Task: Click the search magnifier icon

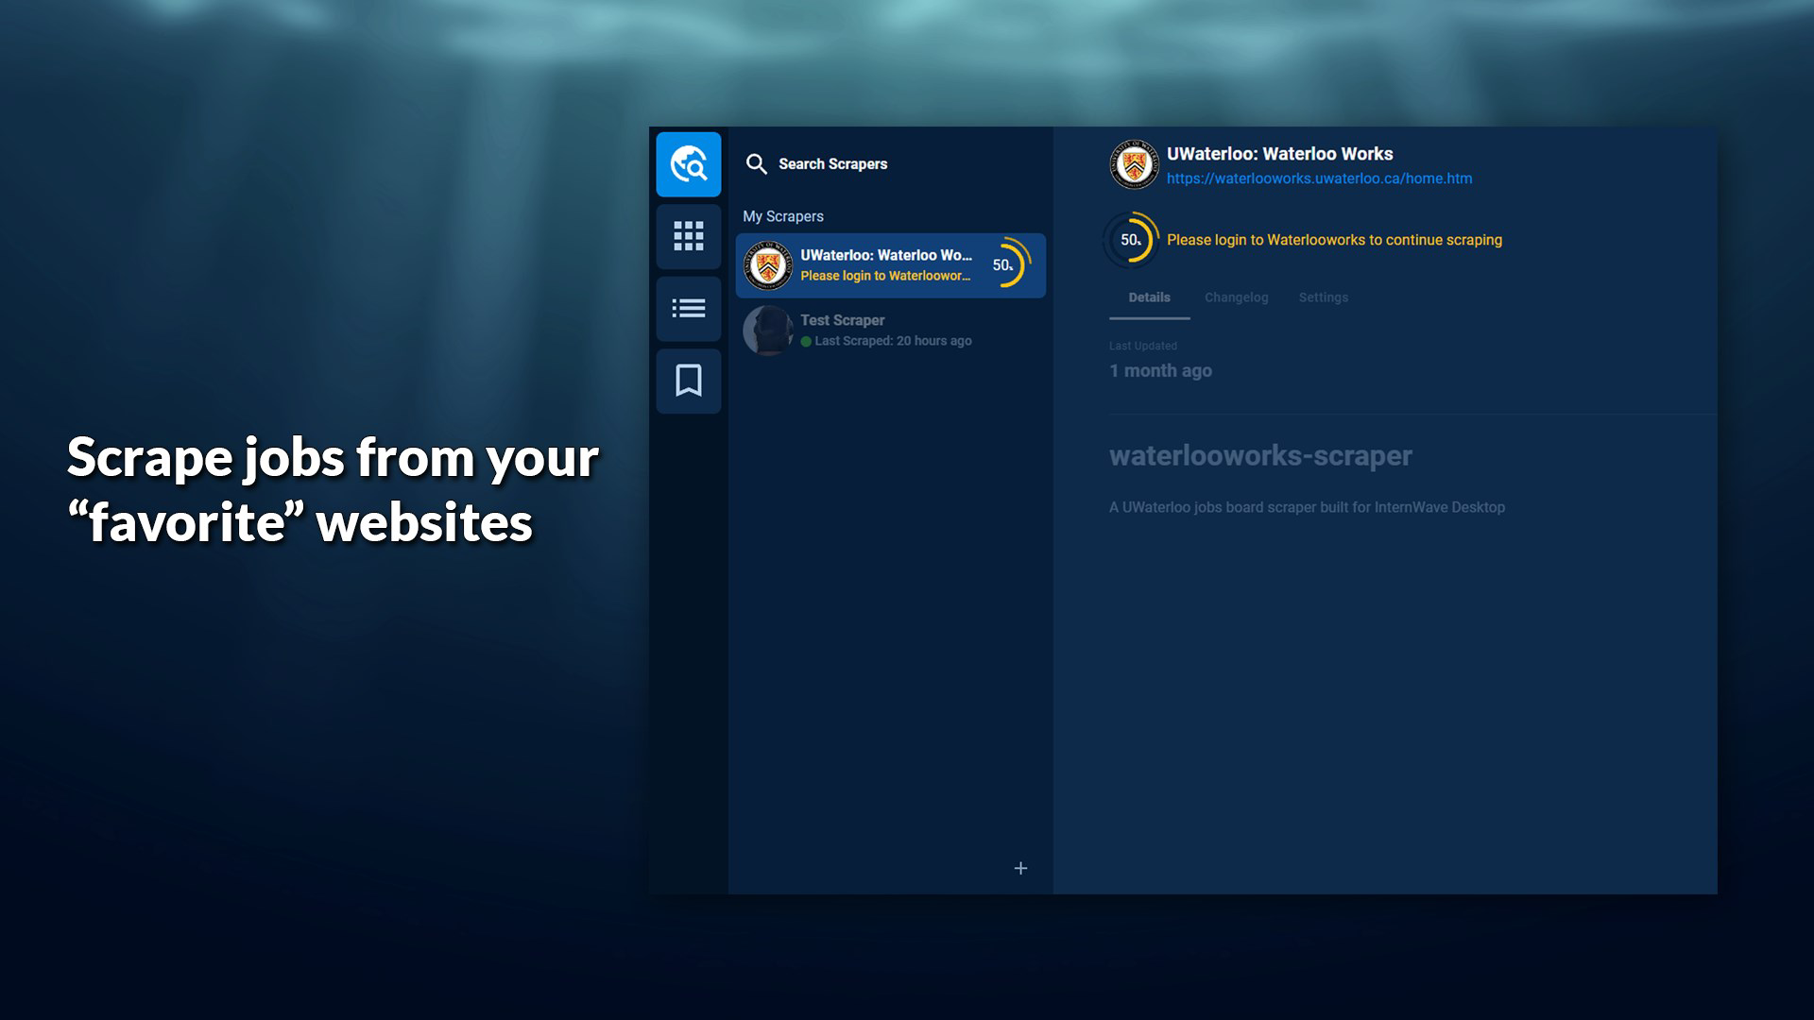Action: [x=757, y=164]
